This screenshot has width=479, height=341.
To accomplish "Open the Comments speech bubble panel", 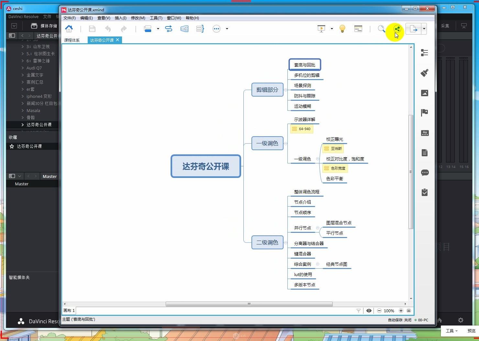I will (425, 173).
